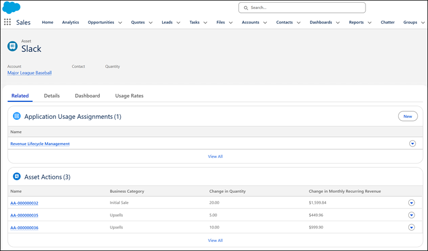428x251 pixels.
Task: Open the Opportunities nav item
Action: [101, 22]
